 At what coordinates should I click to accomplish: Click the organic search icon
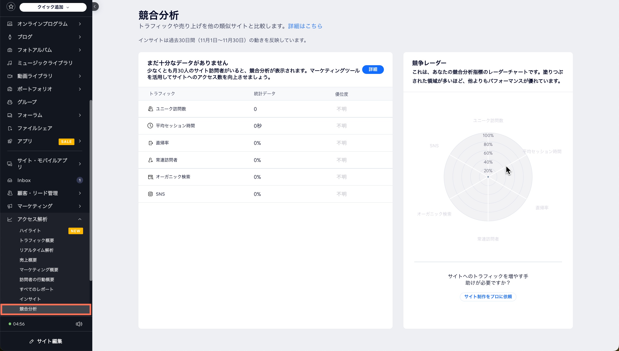[150, 177]
